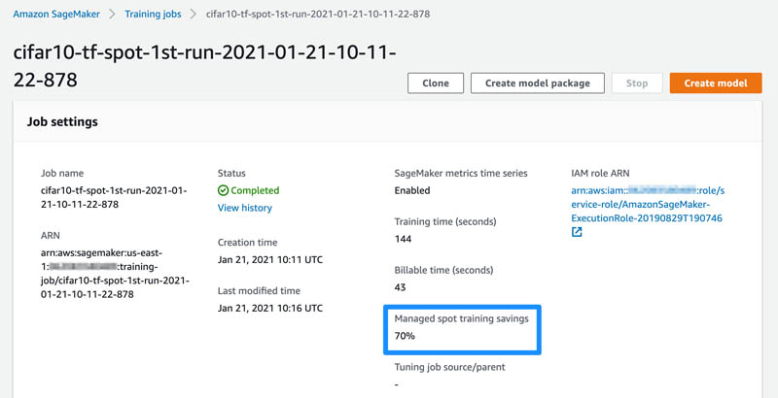
Task: Select creation time Jan 21, 2021 10:11 UTC
Action: pyautogui.click(x=270, y=260)
